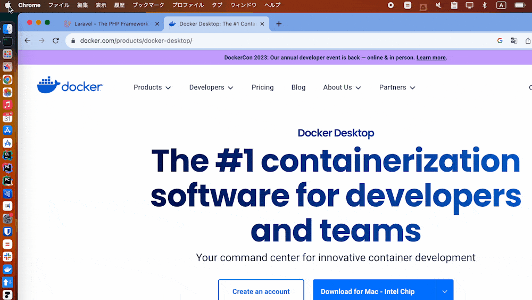The image size is (532, 300).
Task: Click the Google icon in address bar
Action: click(500, 40)
